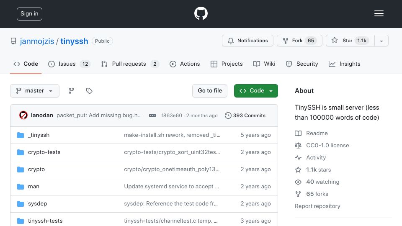Open the janmojzis owner profile link
Image resolution: width=402 pixels, height=226 pixels.
37,41
